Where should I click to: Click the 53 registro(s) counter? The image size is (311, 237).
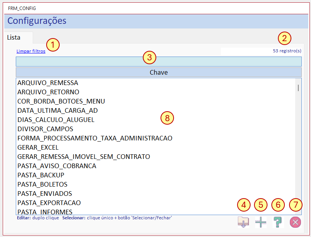pyautogui.click(x=287, y=51)
